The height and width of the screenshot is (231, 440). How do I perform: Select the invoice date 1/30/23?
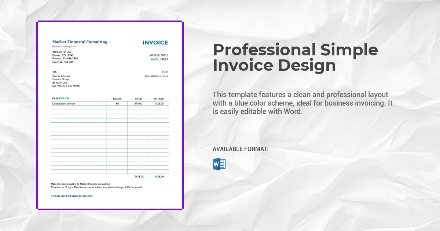pyautogui.click(x=164, y=59)
